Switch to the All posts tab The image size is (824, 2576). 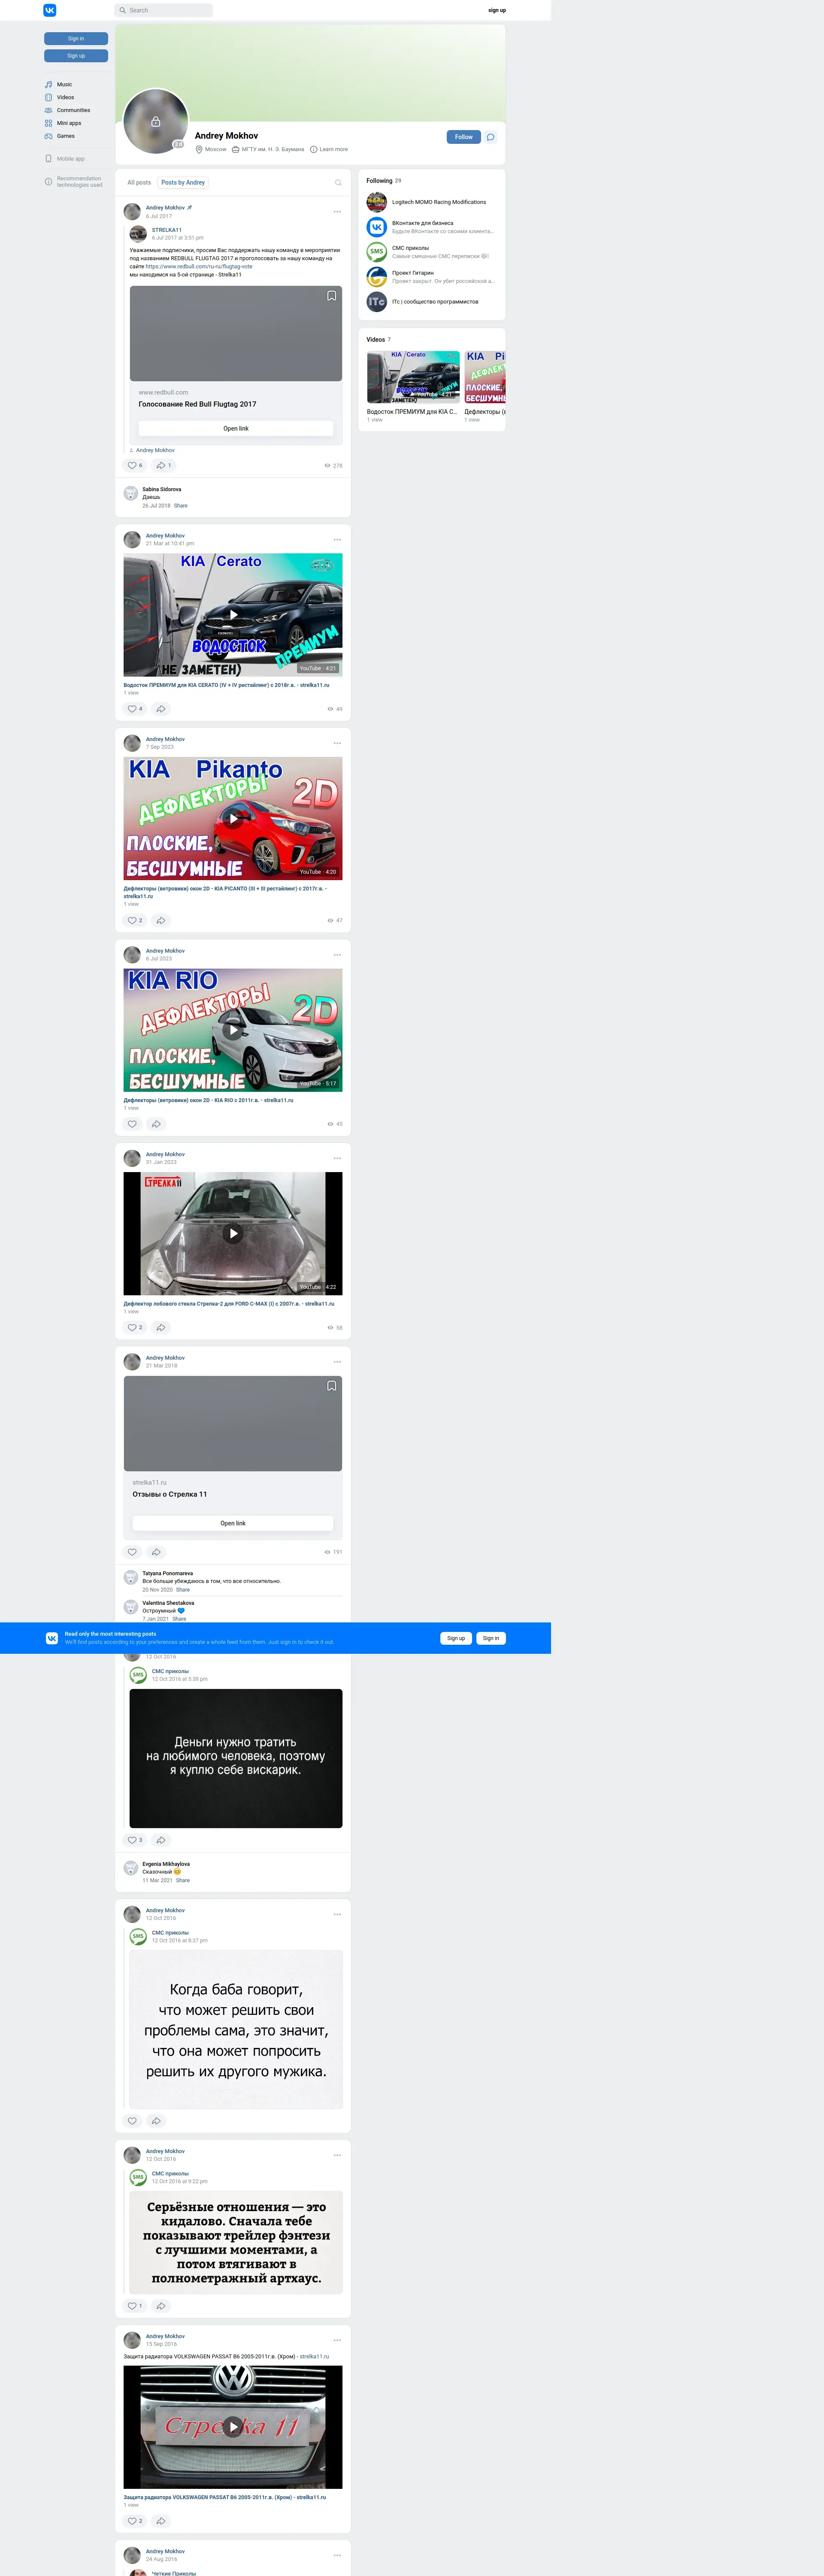click(x=139, y=183)
